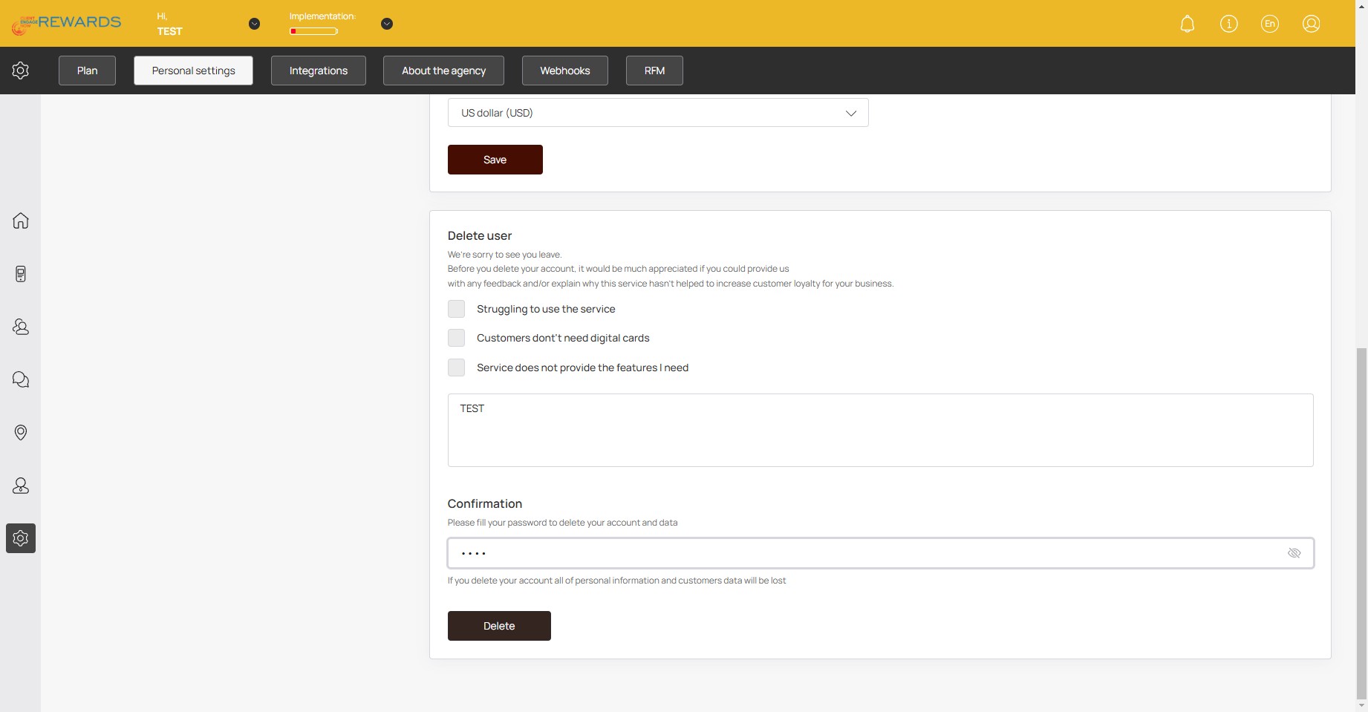Image resolution: width=1368 pixels, height=712 pixels.
Task: Open the customers icon in sidebar
Action: [21, 327]
